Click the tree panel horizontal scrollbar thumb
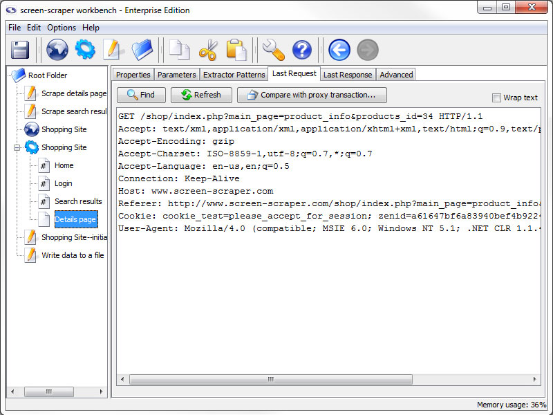 (x=49, y=391)
